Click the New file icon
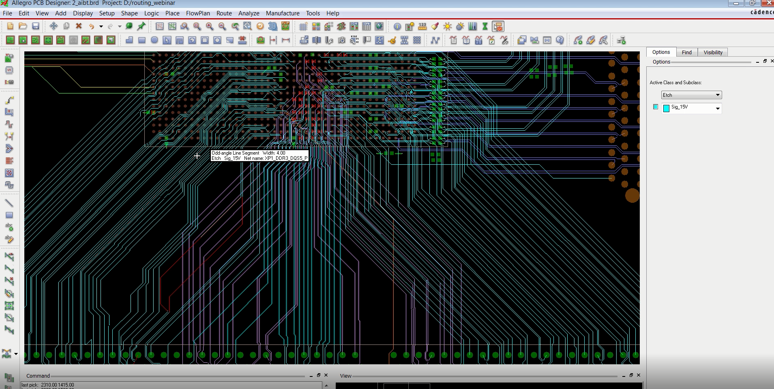The height and width of the screenshot is (389, 774). coord(10,26)
